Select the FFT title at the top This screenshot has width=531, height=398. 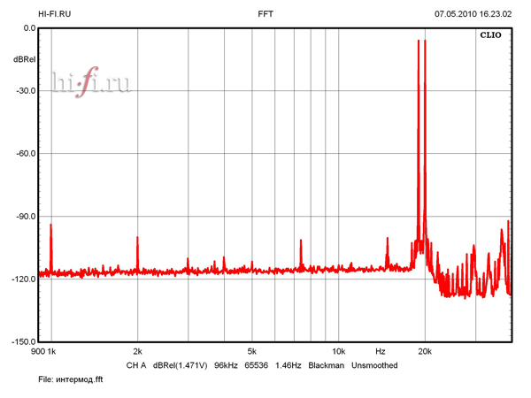tap(265, 14)
